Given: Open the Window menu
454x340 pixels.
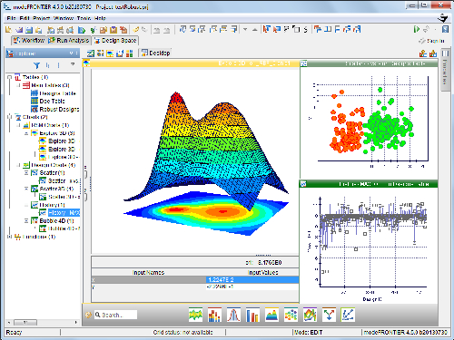Looking at the screenshot, I should pyautogui.click(x=64, y=18).
